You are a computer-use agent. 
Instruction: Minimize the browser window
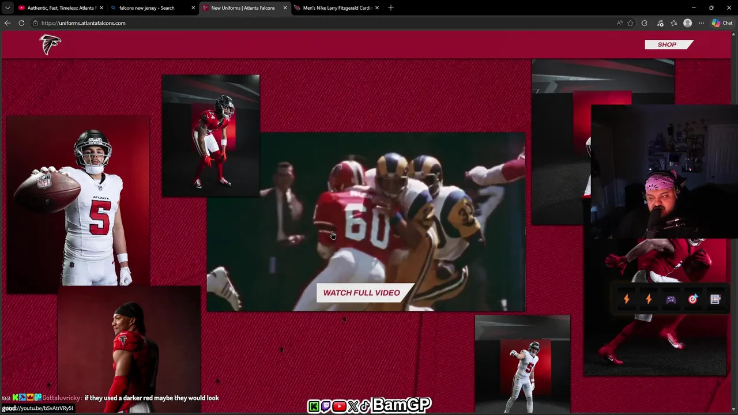click(694, 8)
